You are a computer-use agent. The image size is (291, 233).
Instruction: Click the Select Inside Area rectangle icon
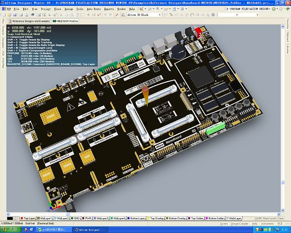click(x=83, y=15)
